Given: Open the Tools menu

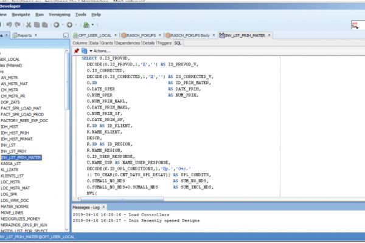Looking at the screenshot, I should click(x=81, y=15).
